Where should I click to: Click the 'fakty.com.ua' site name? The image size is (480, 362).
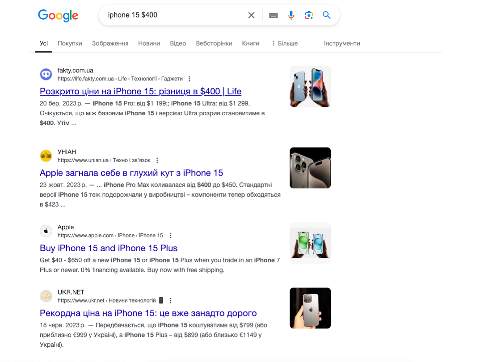(75, 70)
